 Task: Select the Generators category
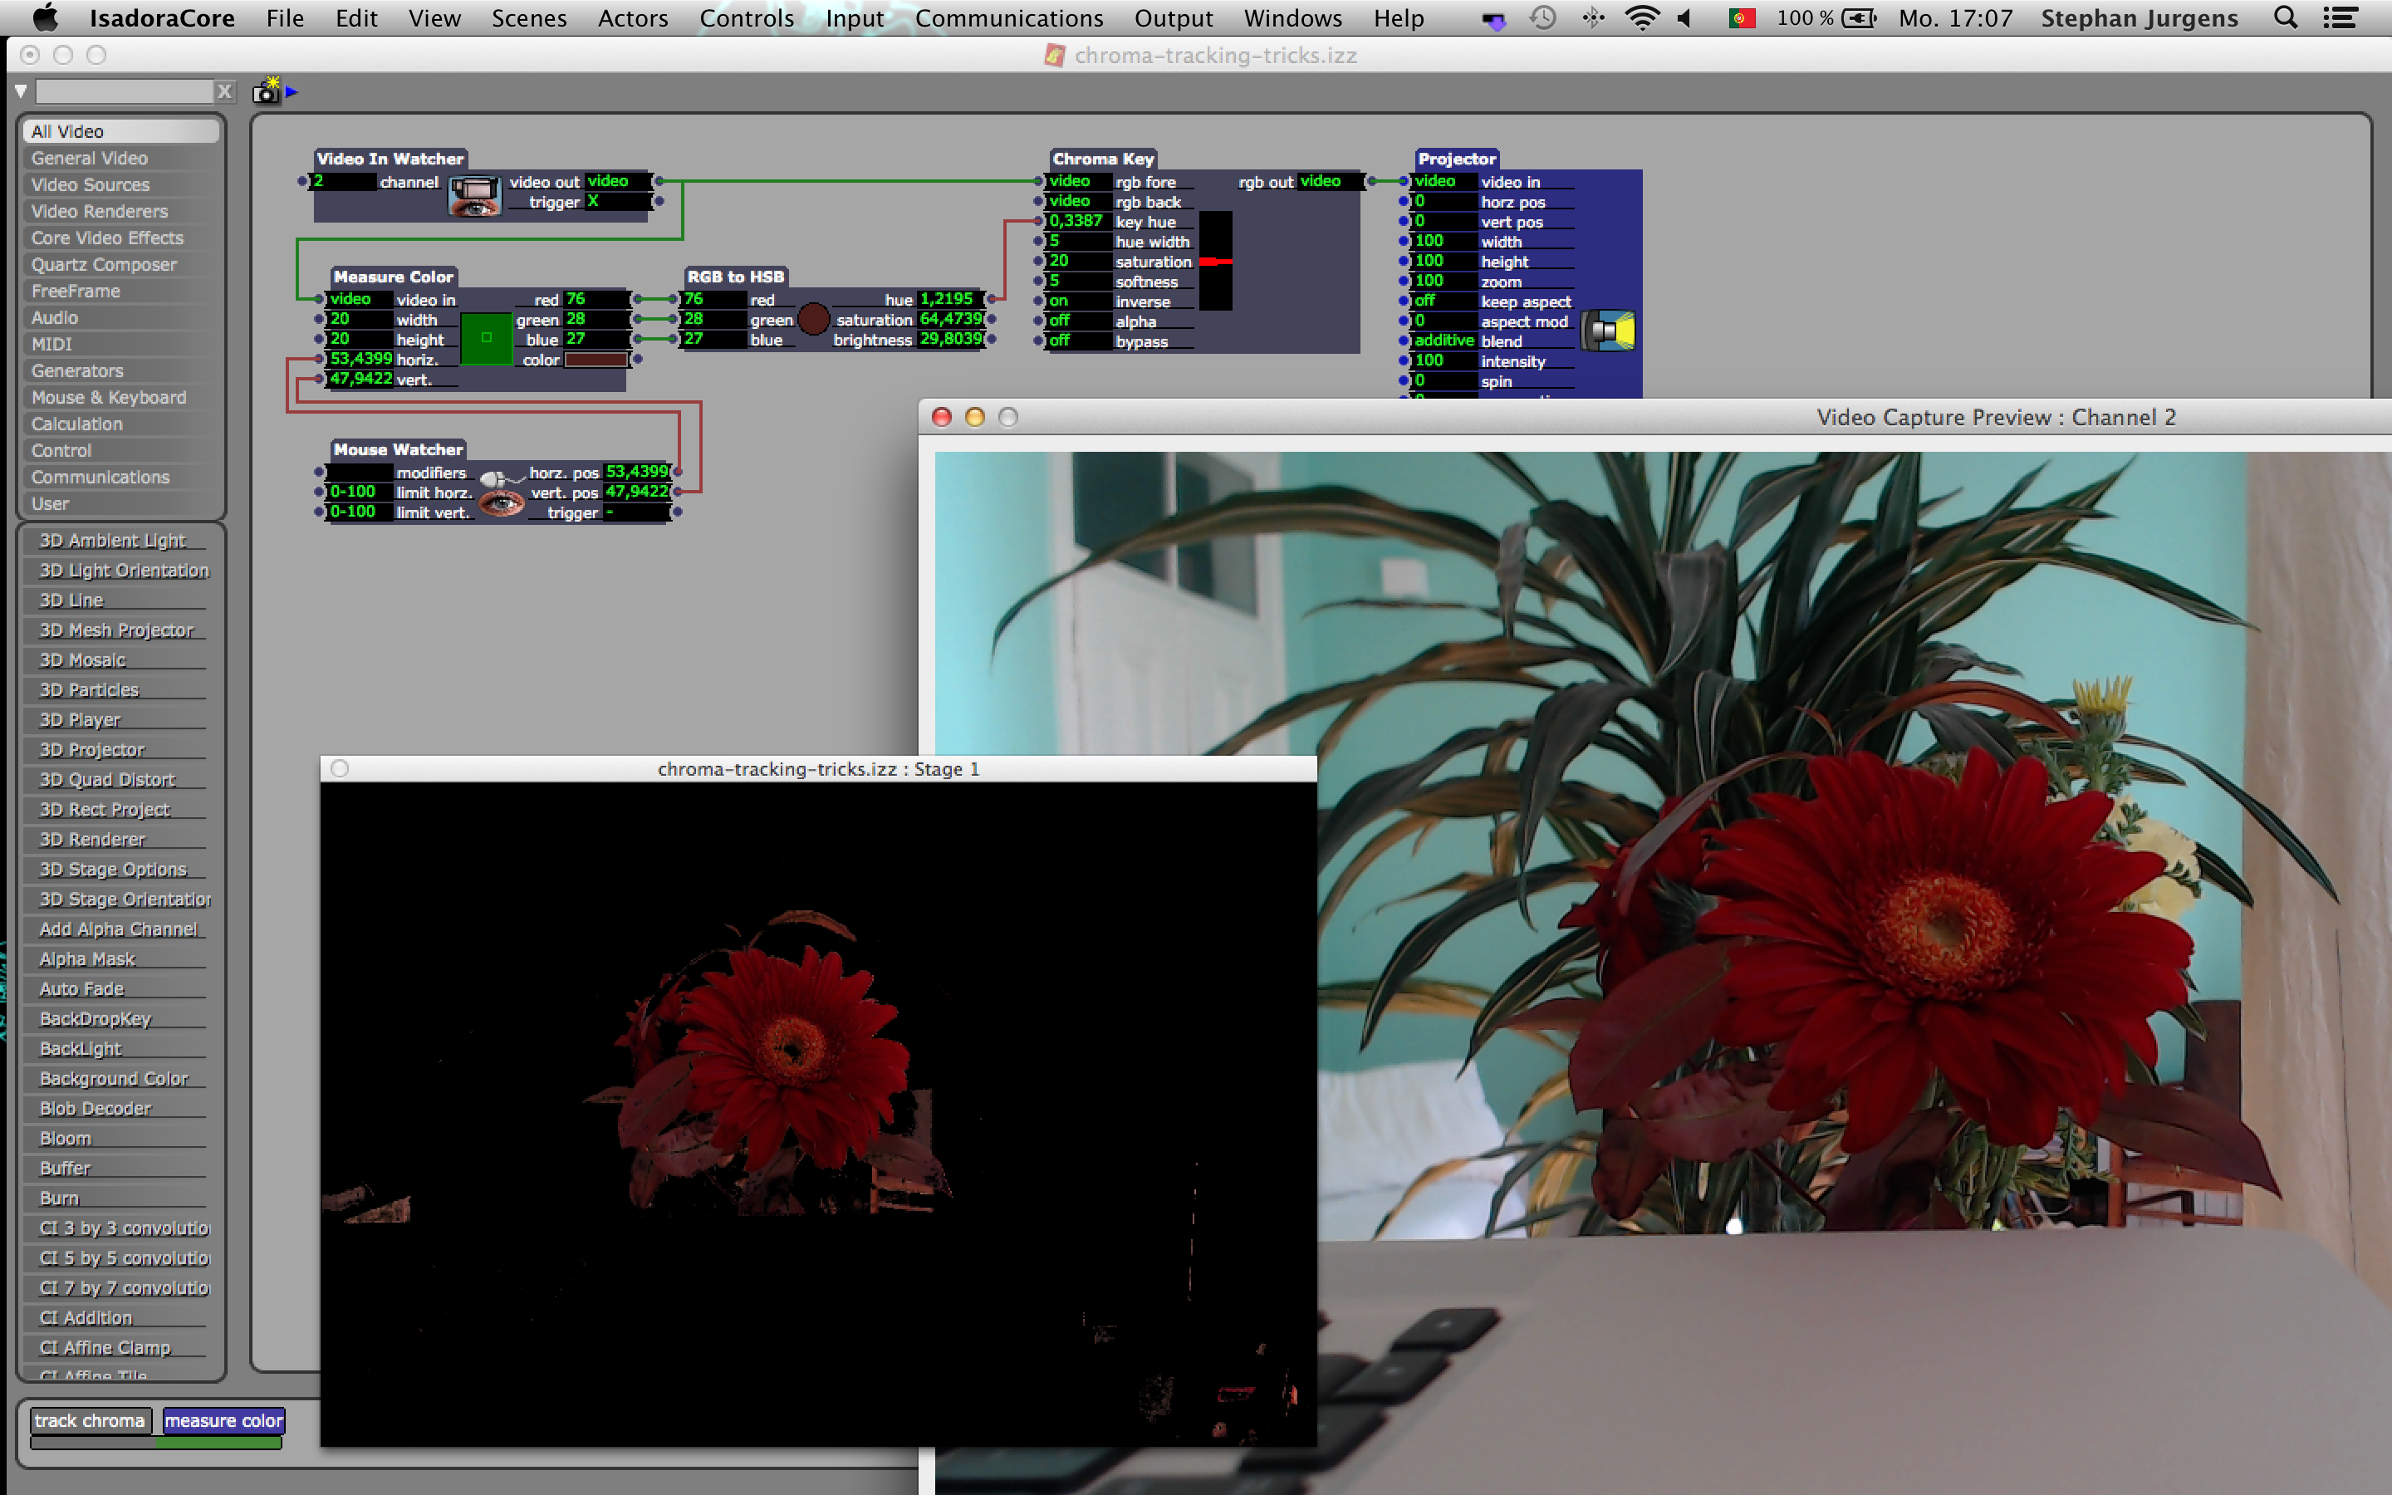pos(121,370)
